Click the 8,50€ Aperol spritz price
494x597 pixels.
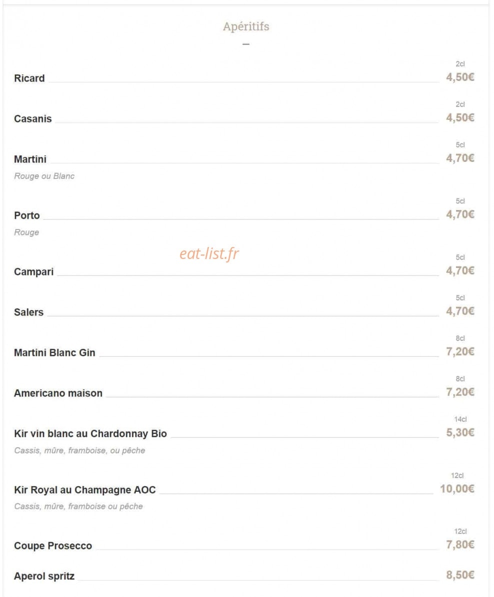point(460,575)
